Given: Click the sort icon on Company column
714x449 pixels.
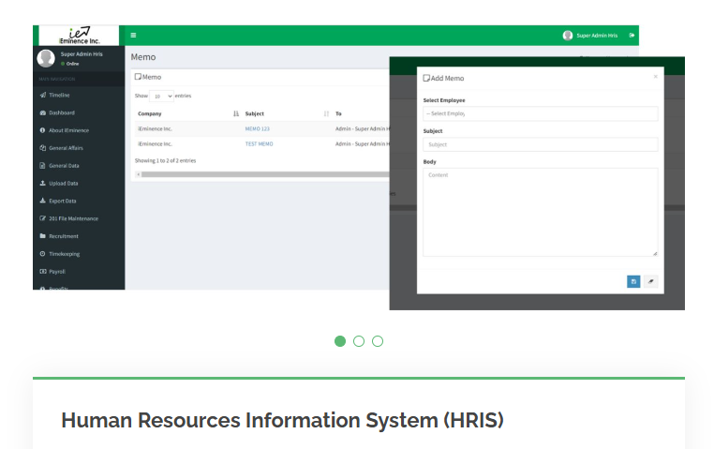Looking at the screenshot, I should [x=236, y=113].
